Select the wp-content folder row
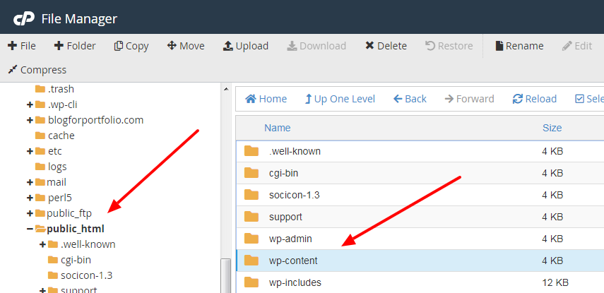This screenshot has height=293, width=604. coord(293,261)
